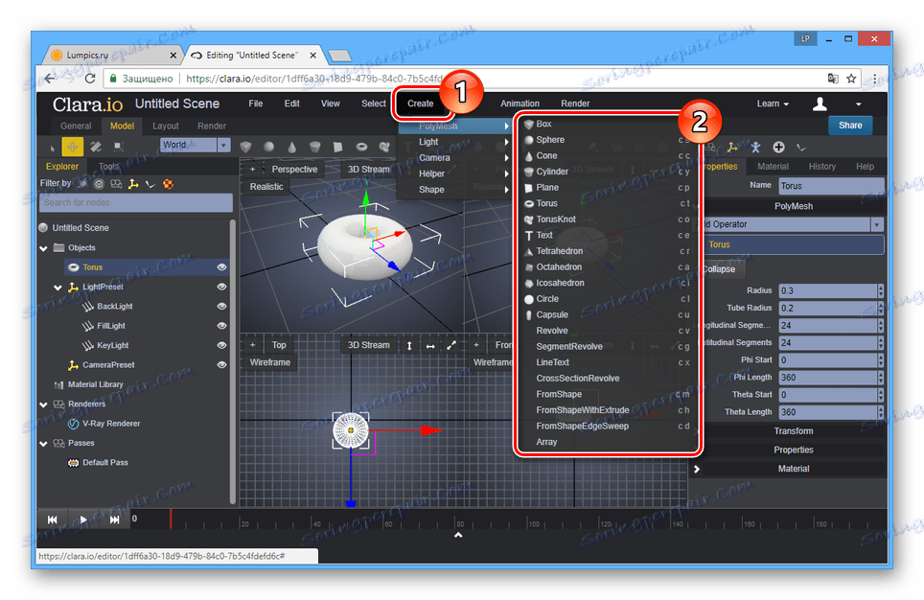Viewport: 924px width, 600px height.
Task: Toggle visibility of CameraPreset
Action: coord(221,365)
